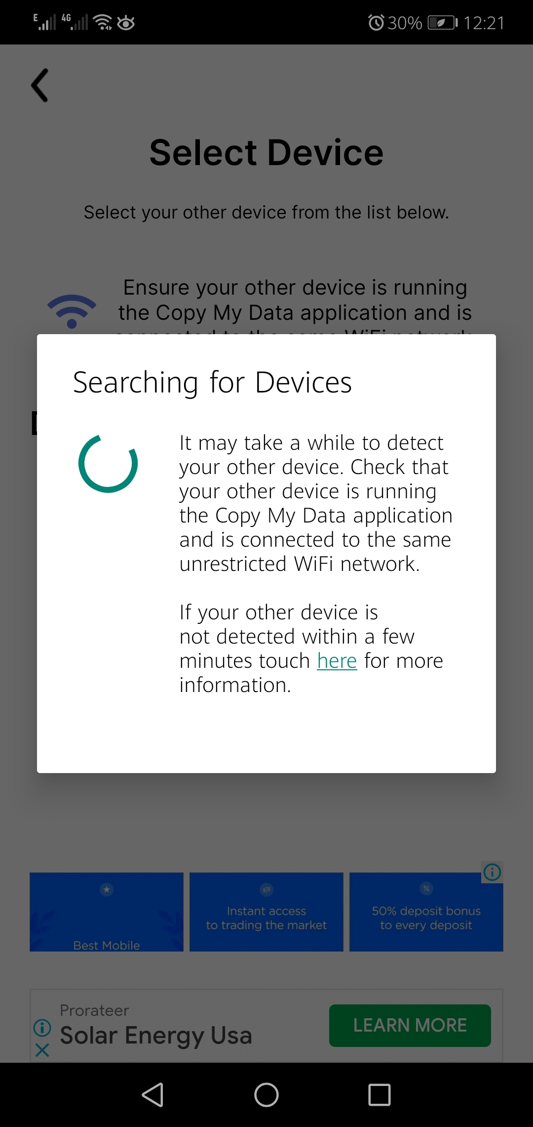
Task: Open "Instant access to trading" ad tile
Action: pos(266,912)
